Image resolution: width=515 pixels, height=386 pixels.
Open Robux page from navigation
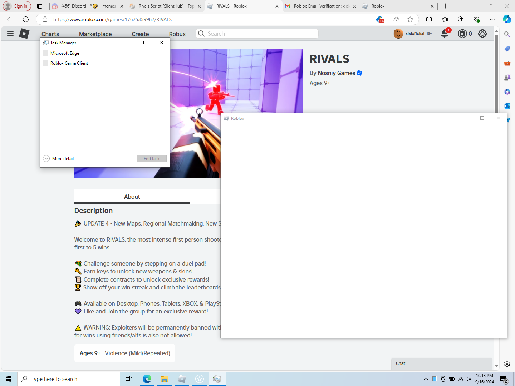[177, 34]
